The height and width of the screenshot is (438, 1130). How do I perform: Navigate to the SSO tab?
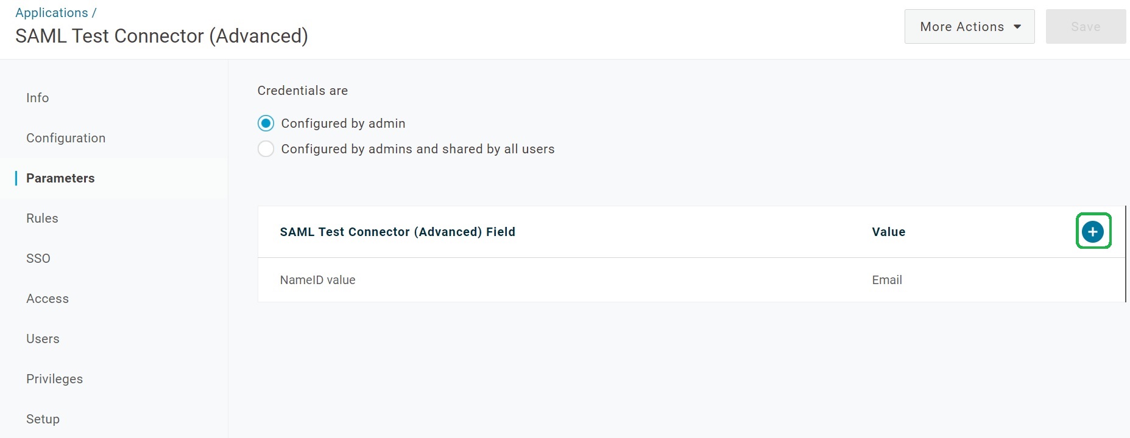point(38,259)
